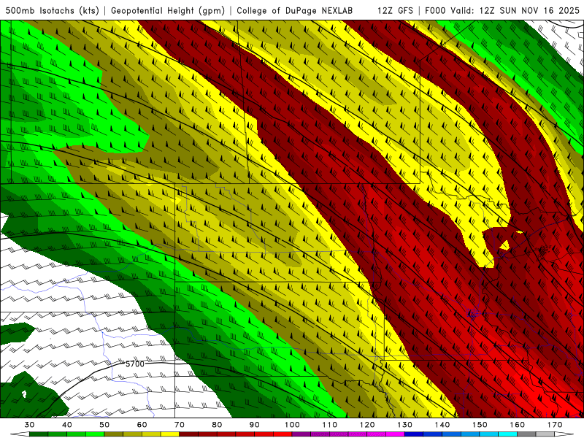The width and height of the screenshot is (584, 438).
Task: Click the 'Geopotential Height (gpm)' title text
Action: pyautogui.click(x=169, y=10)
